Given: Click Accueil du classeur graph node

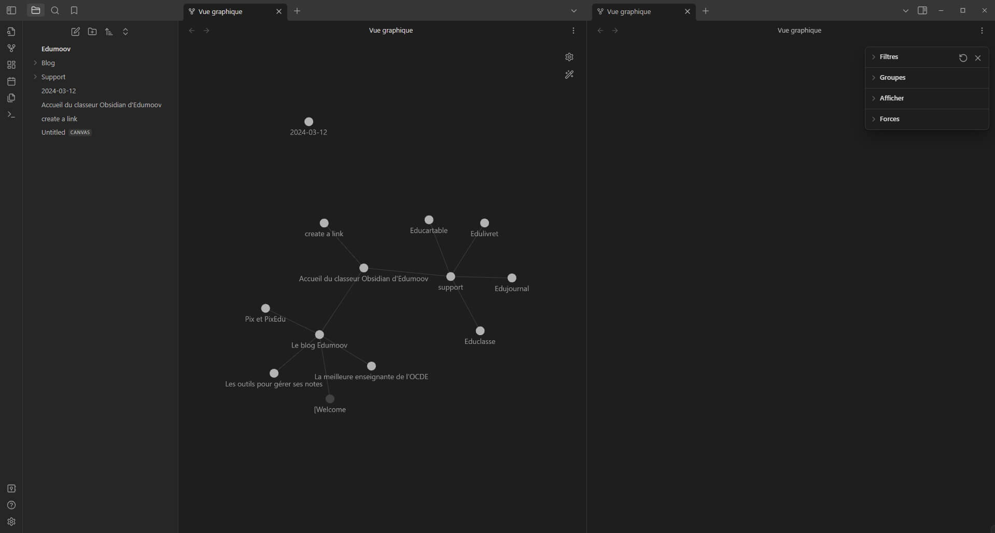Looking at the screenshot, I should [x=364, y=268].
